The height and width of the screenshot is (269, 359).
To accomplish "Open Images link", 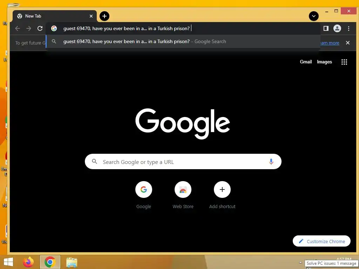I will [324, 62].
